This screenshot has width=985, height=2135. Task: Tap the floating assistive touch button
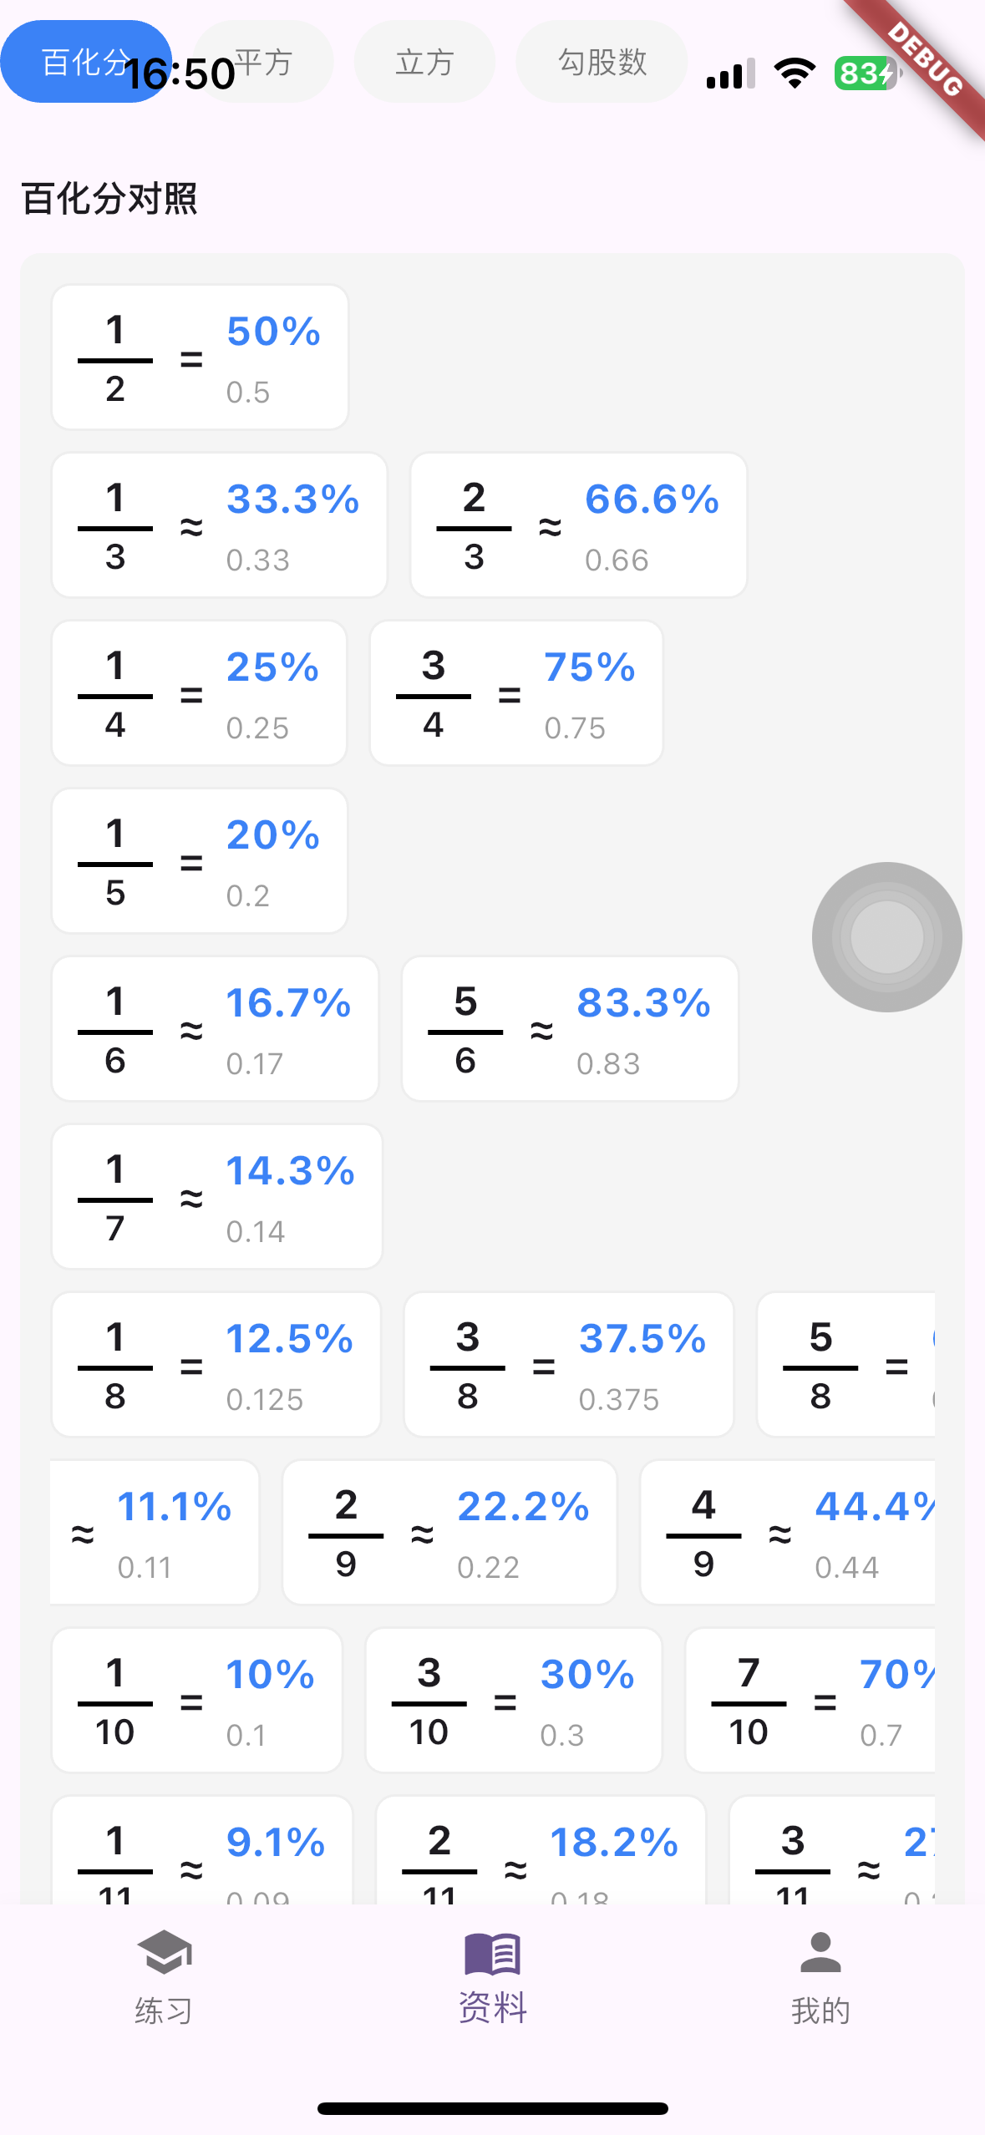pos(886,936)
